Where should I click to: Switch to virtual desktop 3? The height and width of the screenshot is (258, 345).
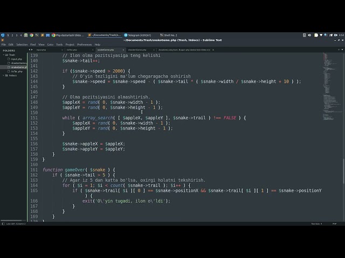click(17, 35)
